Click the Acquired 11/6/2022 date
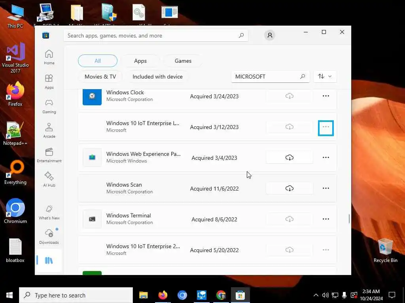Screen dimensions: 405x303 pyautogui.click(x=214, y=189)
